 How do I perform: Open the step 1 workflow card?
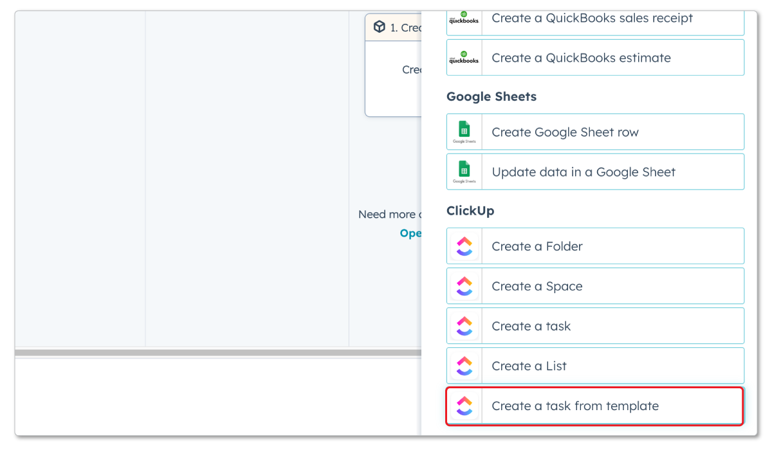[394, 65]
